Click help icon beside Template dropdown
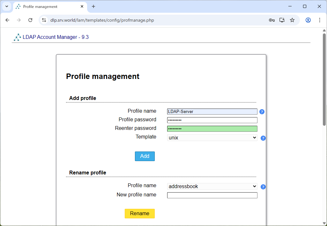The image size is (327, 226). 263,138
